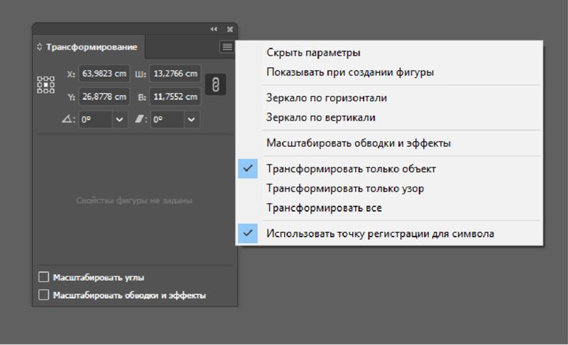Choose Трансформировать все menu option
568x345 pixels.
point(324,208)
